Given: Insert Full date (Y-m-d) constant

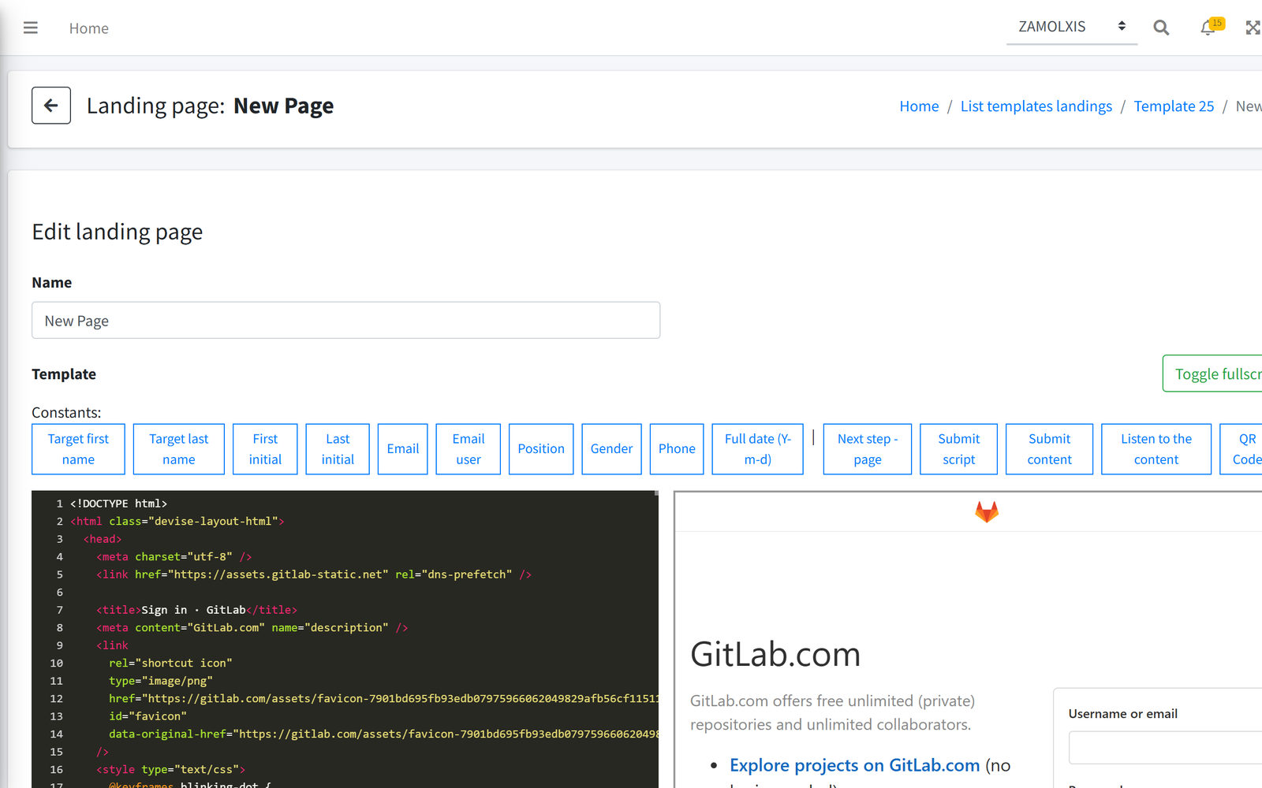Looking at the screenshot, I should tap(758, 449).
